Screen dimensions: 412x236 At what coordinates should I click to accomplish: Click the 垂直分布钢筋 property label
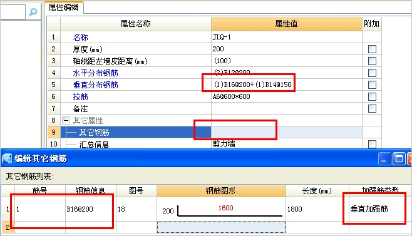click(x=96, y=85)
